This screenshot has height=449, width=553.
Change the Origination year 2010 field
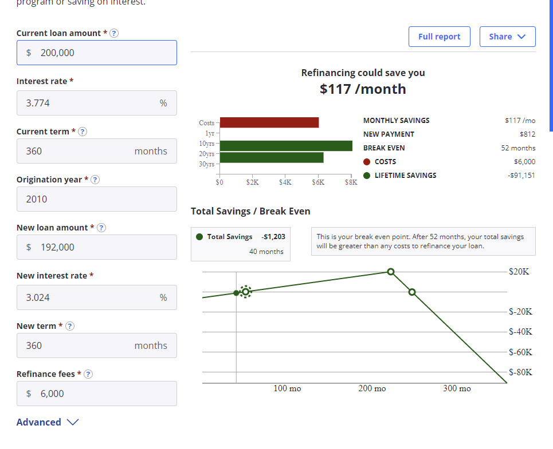coord(97,199)
